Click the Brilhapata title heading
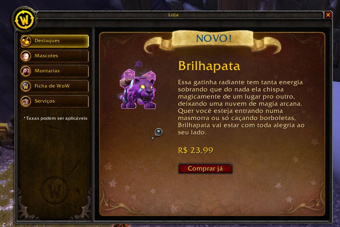The height and width of the screenshot is (227, 340). pyautogui.click(x=209, y=66)
